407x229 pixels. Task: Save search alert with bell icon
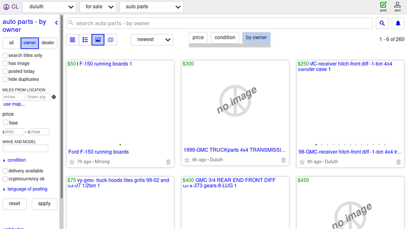click(398, 23)
